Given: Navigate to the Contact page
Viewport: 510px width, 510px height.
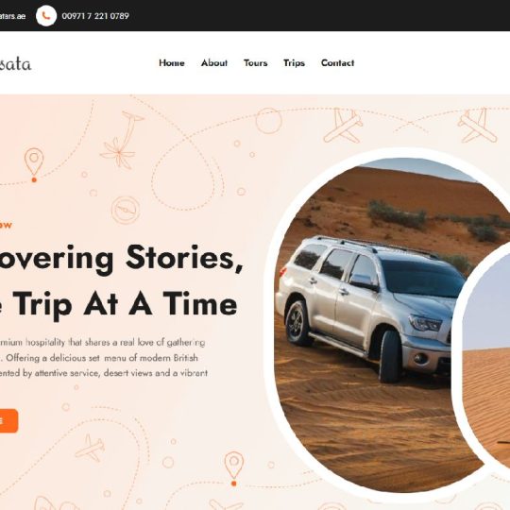Looking at the screenshot, I should pyautogui.click(x=337, y=62).
